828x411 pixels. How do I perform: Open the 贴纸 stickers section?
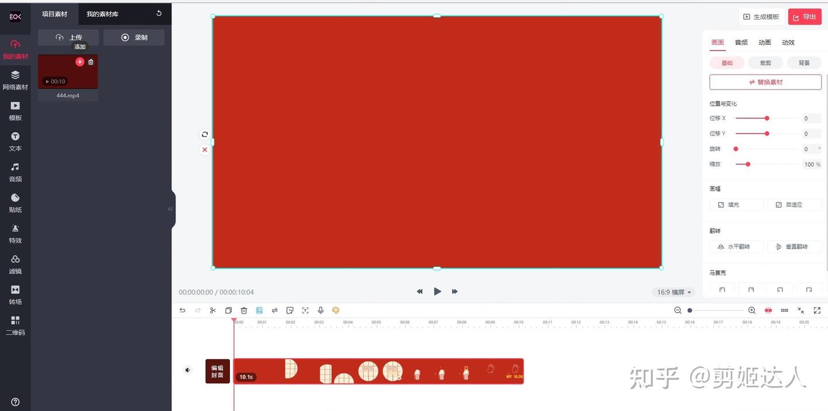pyautogui.click(x=15, y=203)
